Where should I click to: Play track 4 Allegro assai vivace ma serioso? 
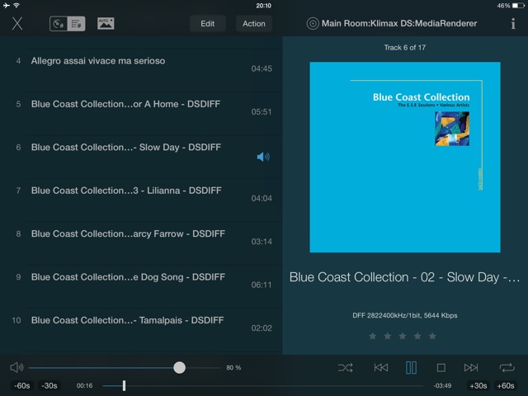[x=141, y=69]
